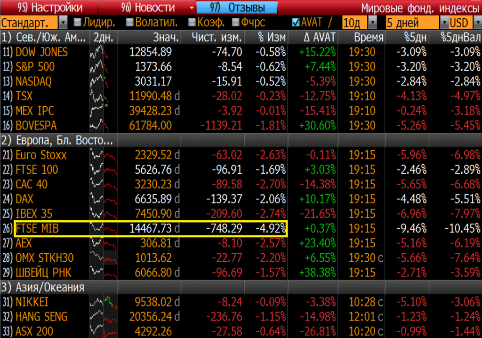Open the MEX IPC index link
The width and height of the screenshot is (482, 338).
pos(35,111)
